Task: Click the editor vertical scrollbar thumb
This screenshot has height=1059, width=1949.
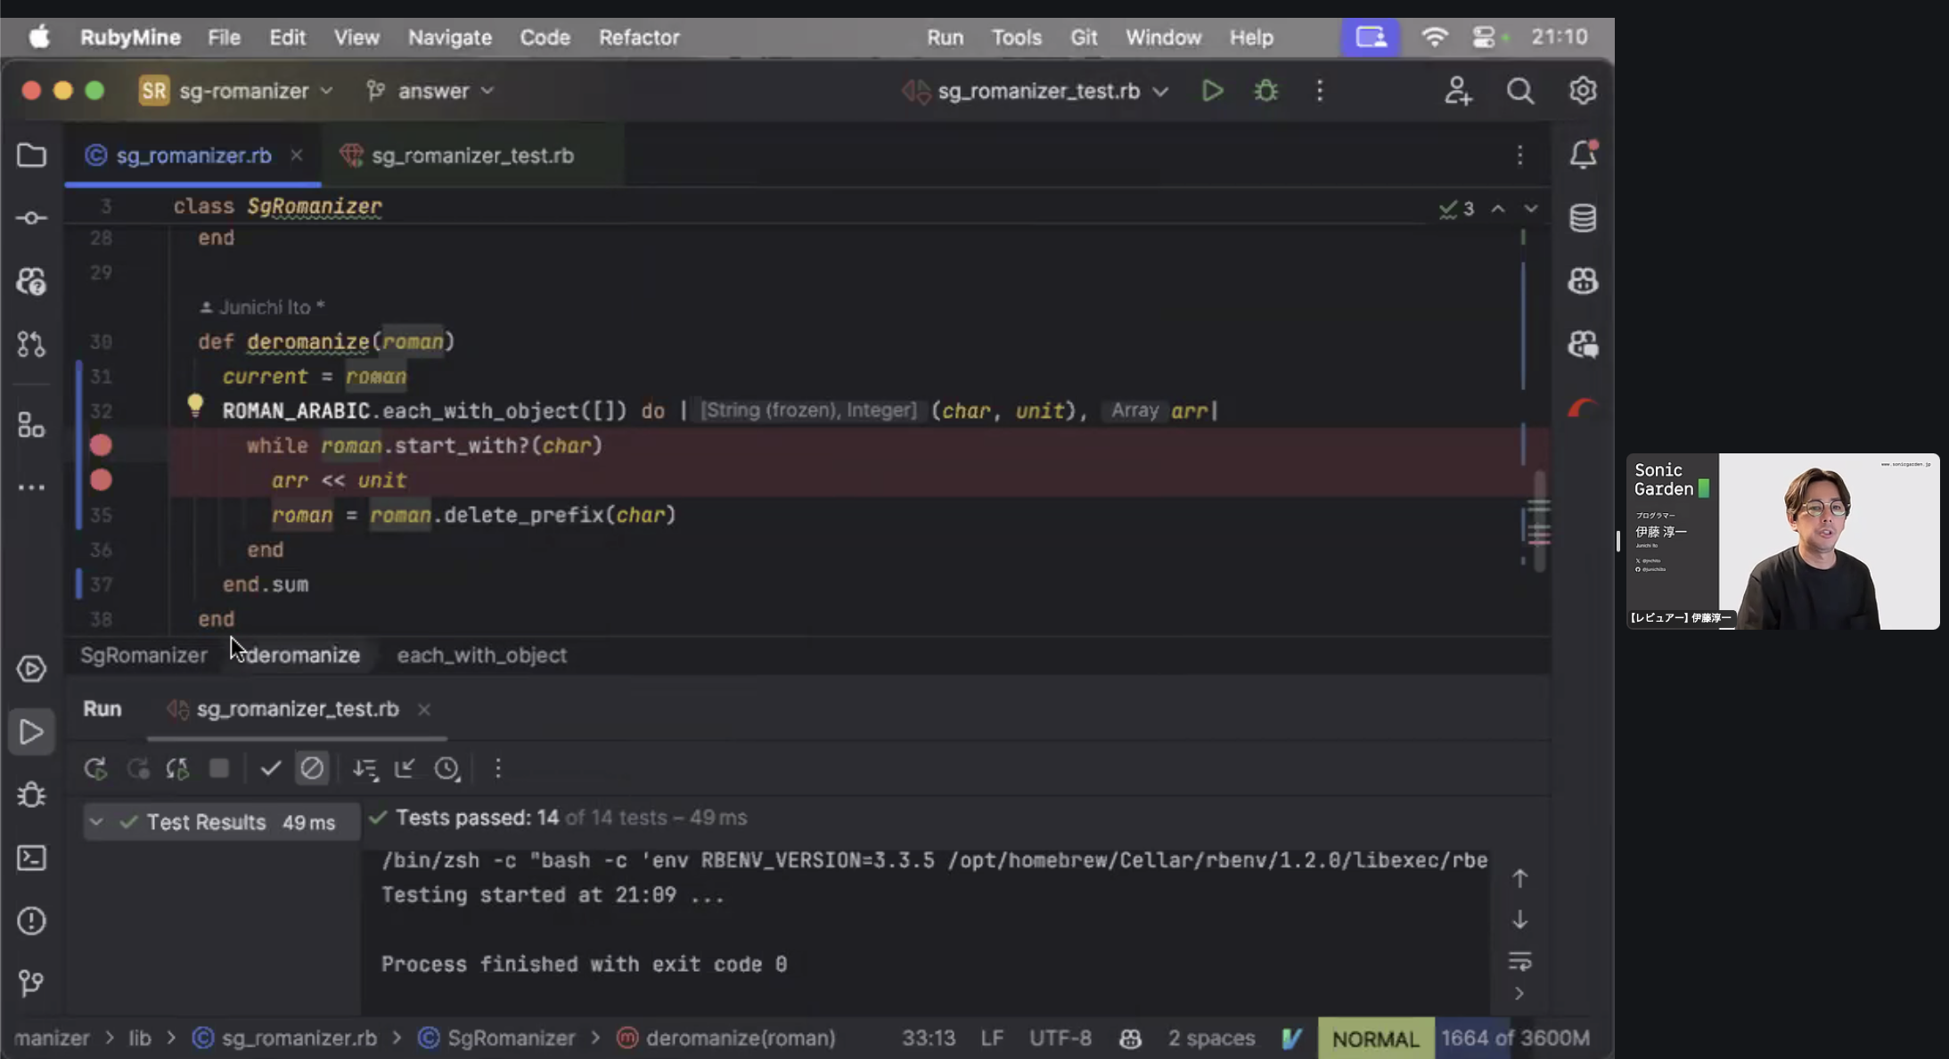Action: coord(1539,521)
